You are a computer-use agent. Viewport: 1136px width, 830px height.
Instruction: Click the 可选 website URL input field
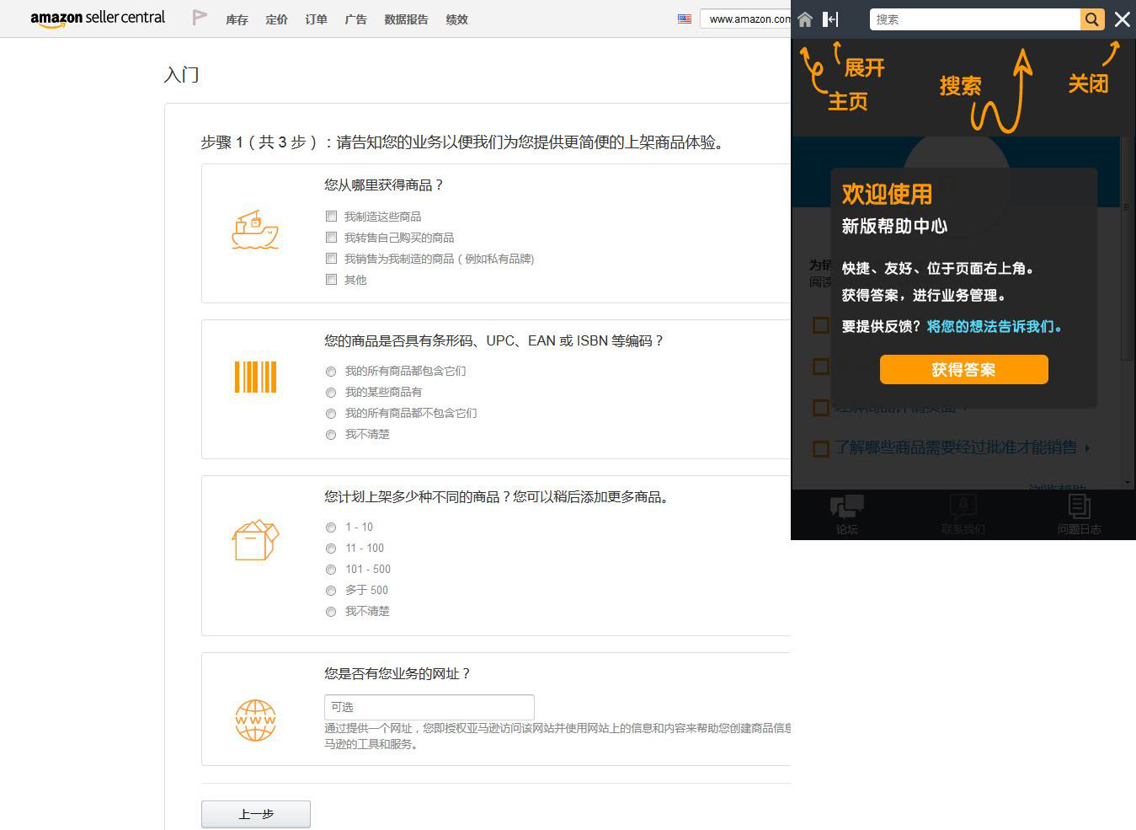(429, 707)
